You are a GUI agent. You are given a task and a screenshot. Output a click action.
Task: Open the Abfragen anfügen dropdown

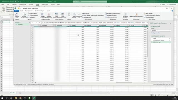click(x=111, y=15)
